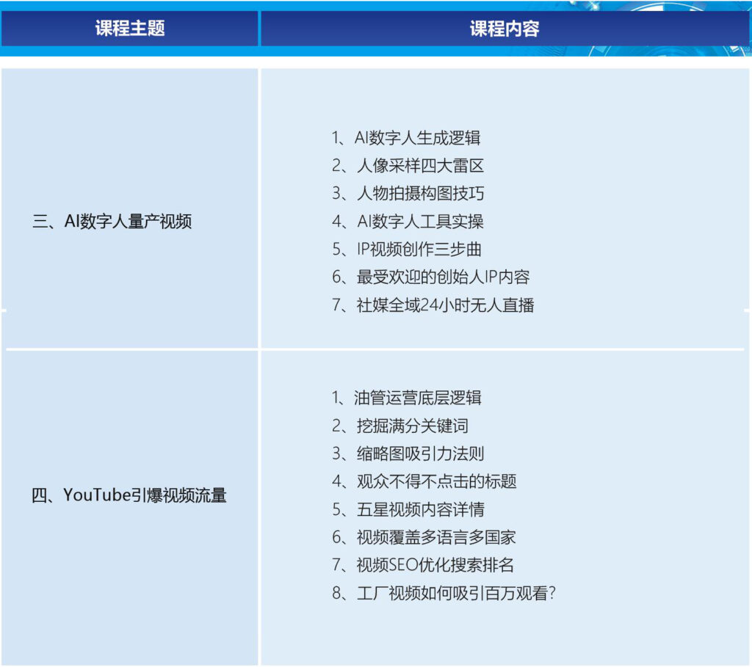This screenshot has height=667, width=752.
Task: Click item 1、AI数字人生成逻辑
Action: [x=406, y=138]
